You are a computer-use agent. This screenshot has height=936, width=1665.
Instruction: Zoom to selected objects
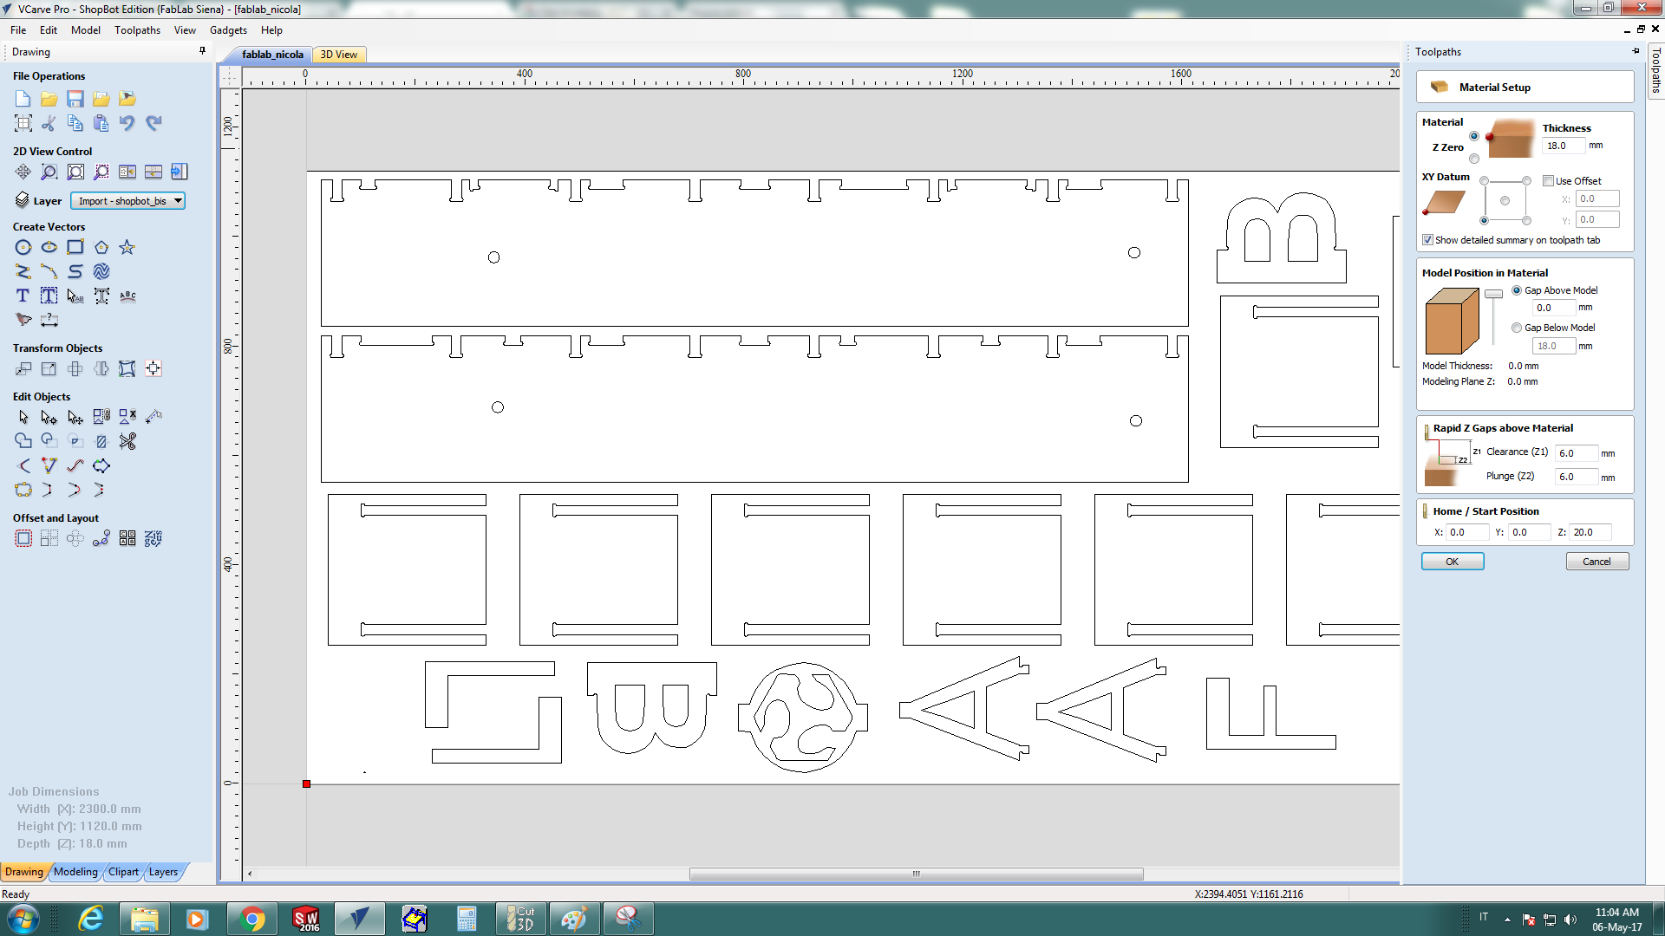pos(101,172)
